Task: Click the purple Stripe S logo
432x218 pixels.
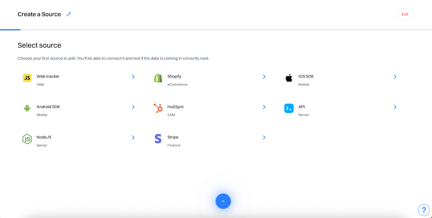Action: 158,139
